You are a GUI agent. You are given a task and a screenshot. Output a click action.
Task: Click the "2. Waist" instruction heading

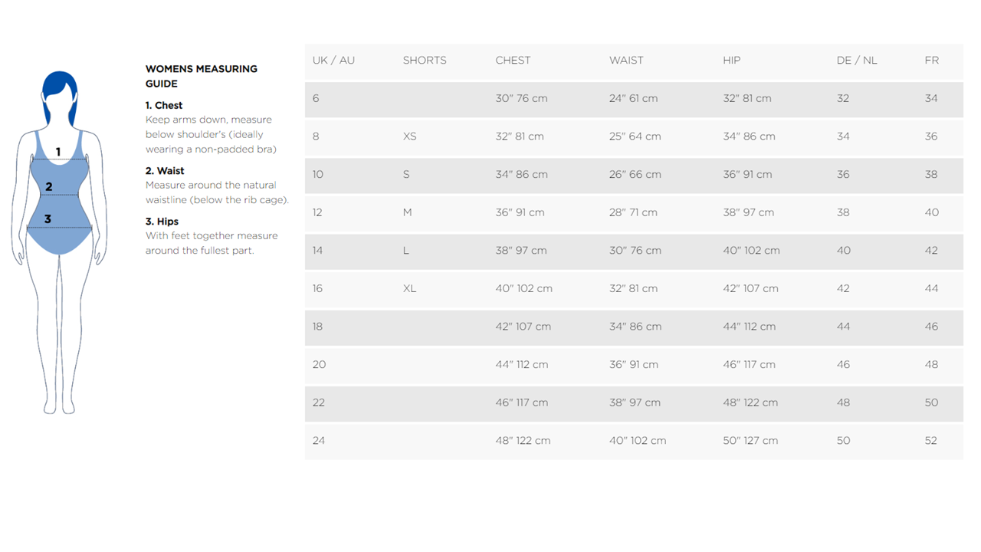coord(165,171)
